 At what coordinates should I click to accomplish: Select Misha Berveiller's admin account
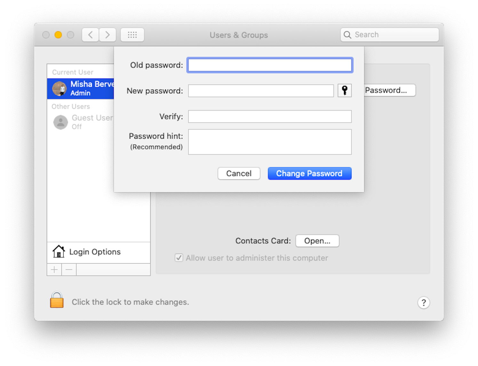coord(90,88)
